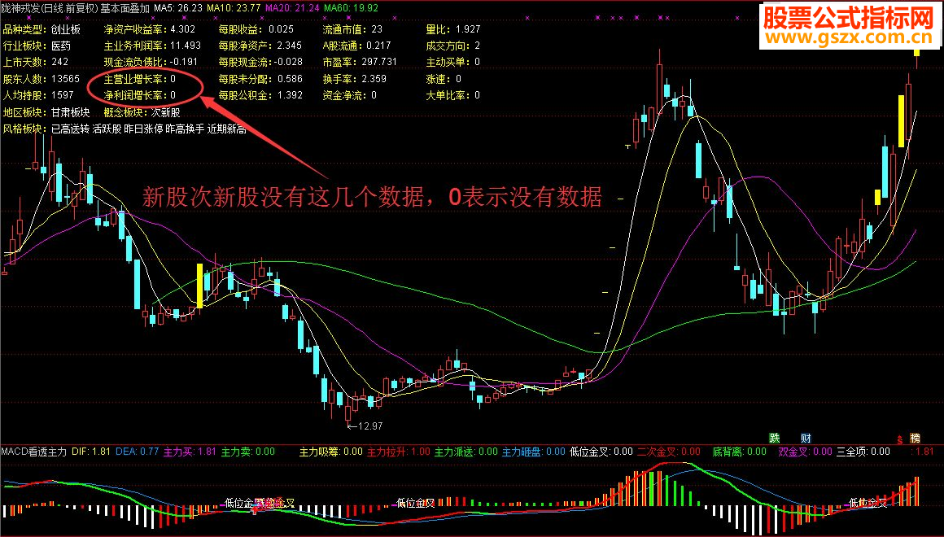
Task: Click the 二次金叉: 0.00 readout
Action: pyautogui.click(x=668, y=451)
